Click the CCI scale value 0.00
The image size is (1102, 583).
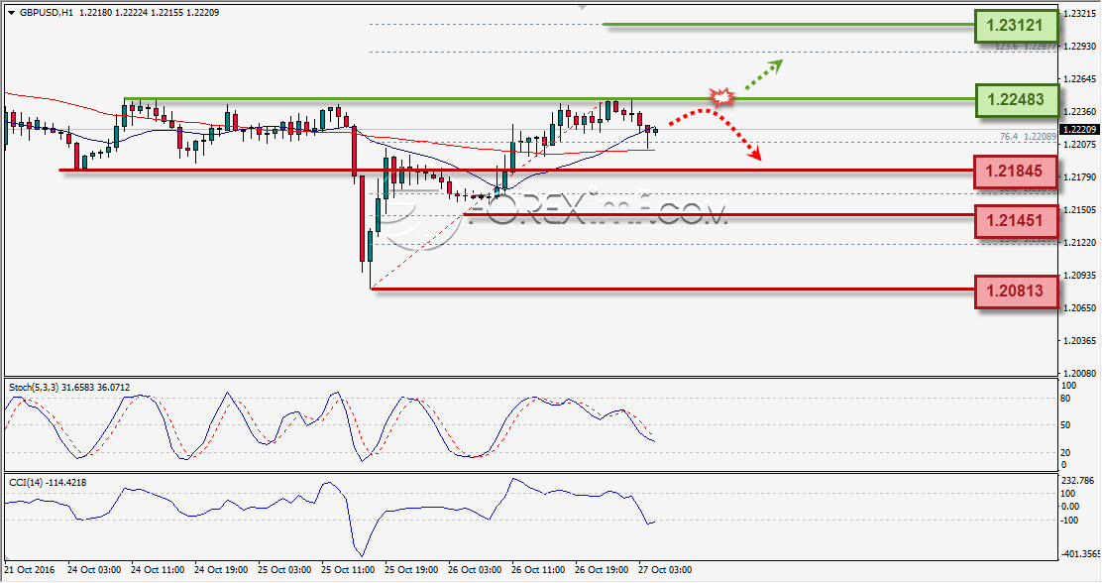pos(1070,507)
